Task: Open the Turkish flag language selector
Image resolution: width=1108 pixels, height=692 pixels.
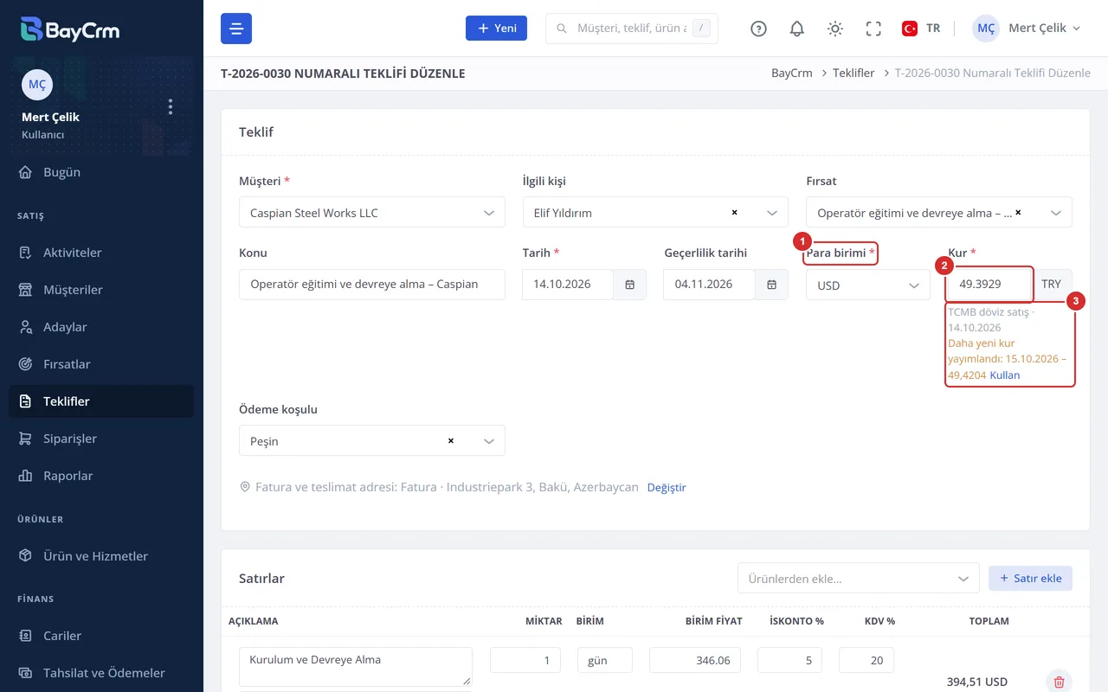Action: click(921, 29)
